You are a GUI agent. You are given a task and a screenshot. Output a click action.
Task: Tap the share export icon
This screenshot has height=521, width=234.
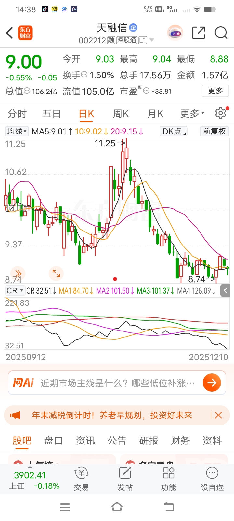tap(199, 33)
